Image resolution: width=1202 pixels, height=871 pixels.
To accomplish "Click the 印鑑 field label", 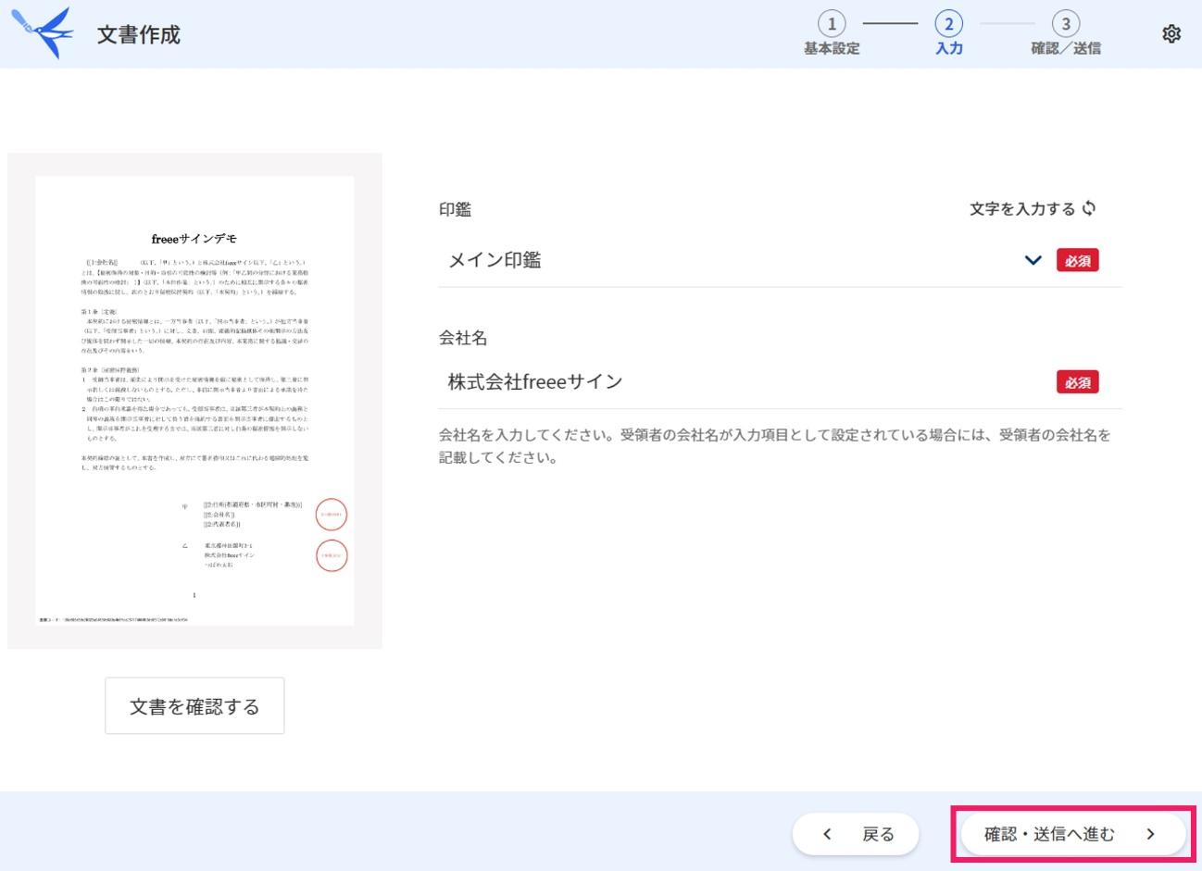I will tap(455, 209).
